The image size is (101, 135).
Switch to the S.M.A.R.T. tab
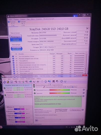(59, 87)
